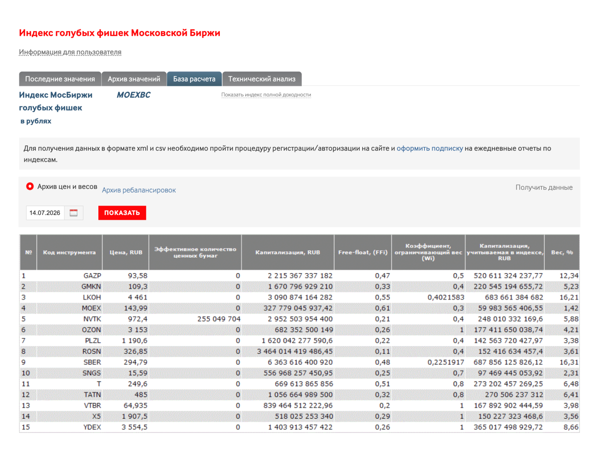Click the YDEX weight 8,66

coord(571,427)
